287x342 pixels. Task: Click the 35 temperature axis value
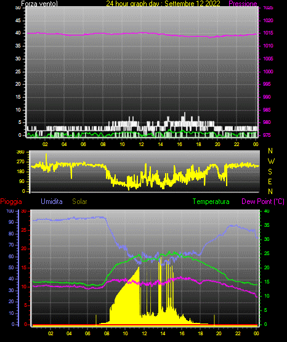tap(267, 226)
